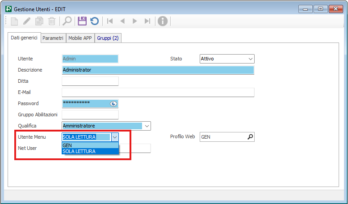Image resolution: width=348 pixels, height=204 pixels.
Task: Collapse the Utente Menu dropdown arrow
Action: point(115,137)
